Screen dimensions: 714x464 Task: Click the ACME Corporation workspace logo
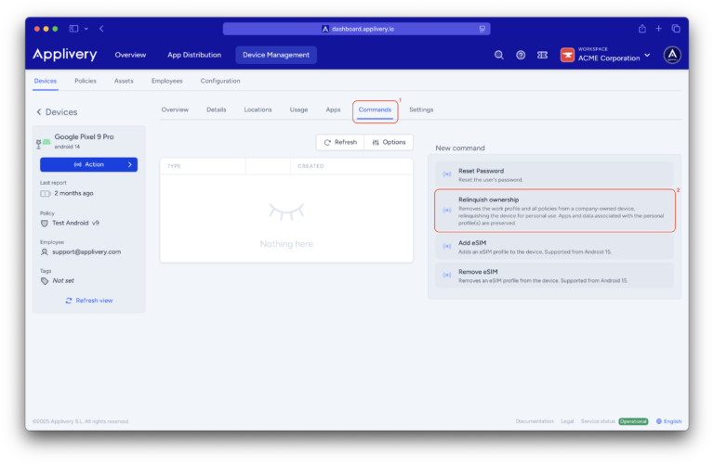(x=567, y=55)
